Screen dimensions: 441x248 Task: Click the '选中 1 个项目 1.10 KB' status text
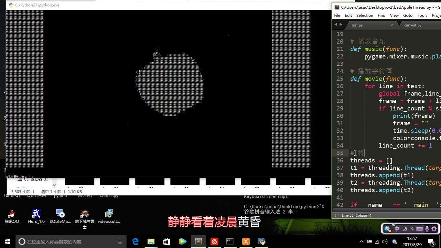tap(61, 191)
